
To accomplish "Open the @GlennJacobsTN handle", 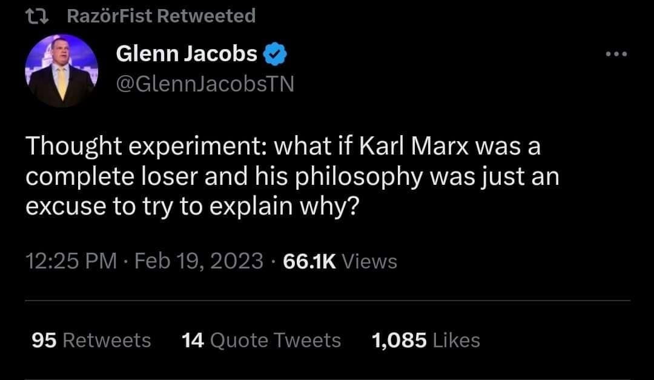I will tap(204, 84).
